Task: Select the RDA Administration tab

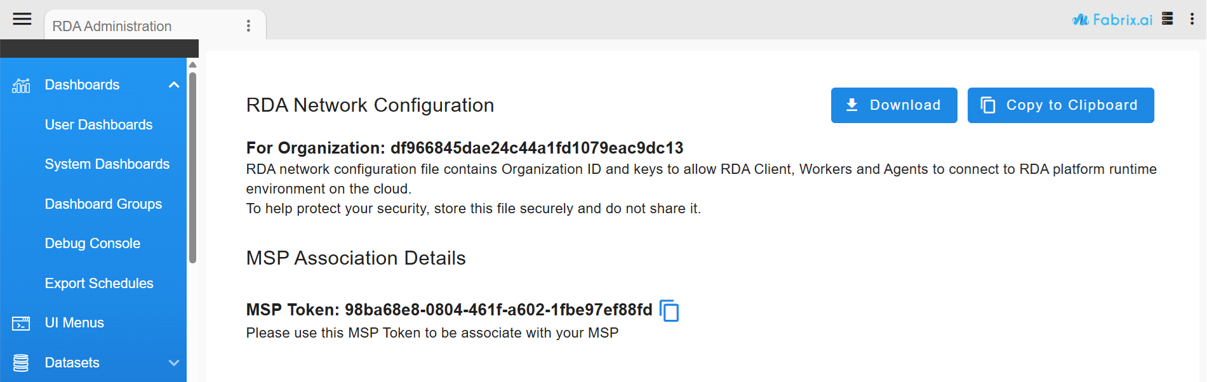Action: click(112, 26)
